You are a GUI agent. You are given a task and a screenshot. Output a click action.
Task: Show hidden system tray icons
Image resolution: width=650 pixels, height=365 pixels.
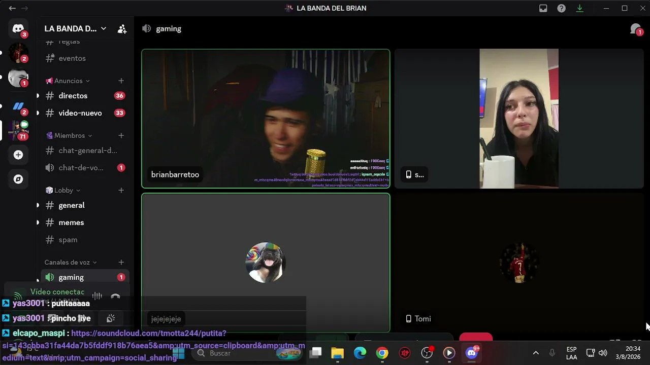click(x=536, y=353)
